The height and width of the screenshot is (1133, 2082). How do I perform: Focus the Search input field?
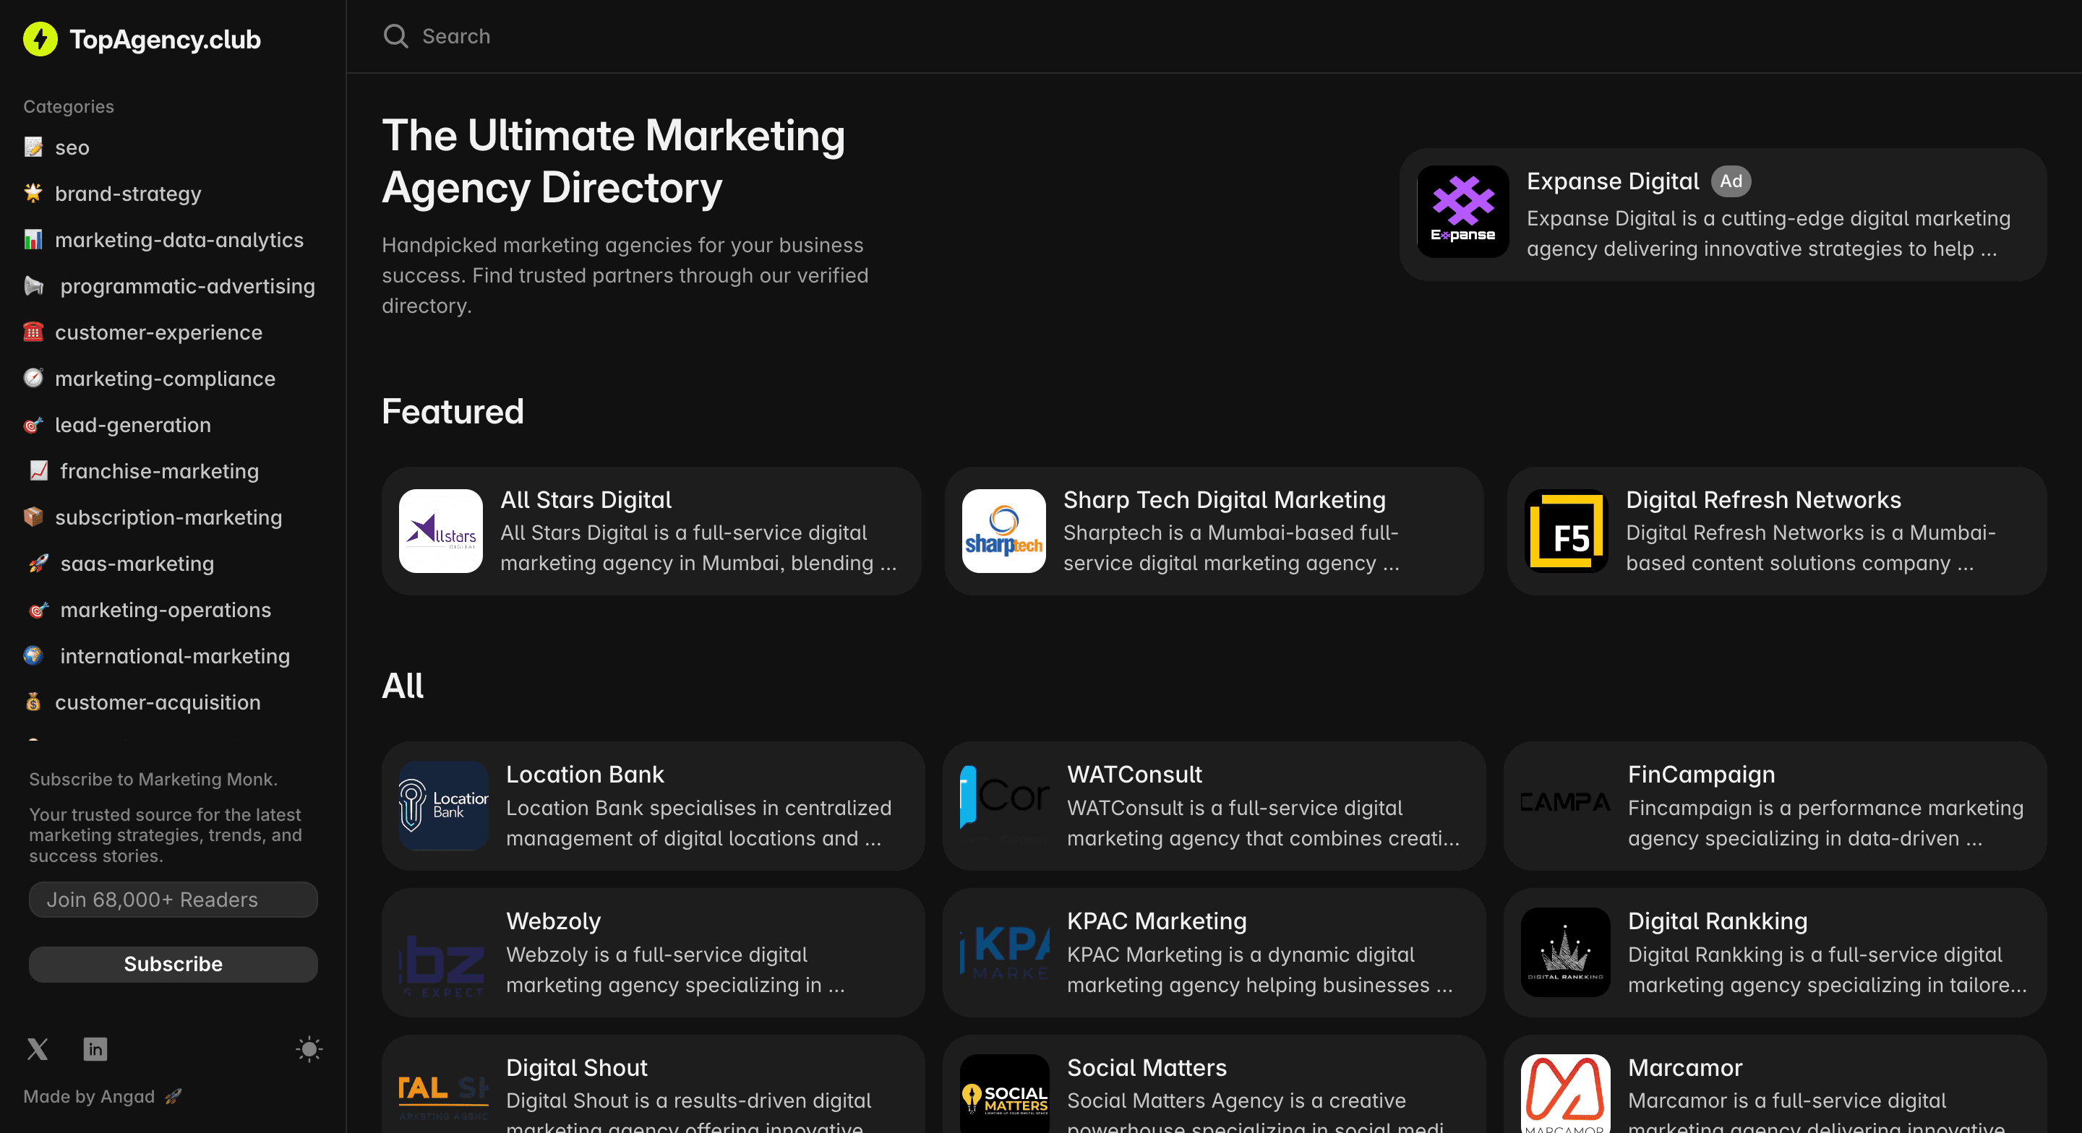(x=1212, y=36)
